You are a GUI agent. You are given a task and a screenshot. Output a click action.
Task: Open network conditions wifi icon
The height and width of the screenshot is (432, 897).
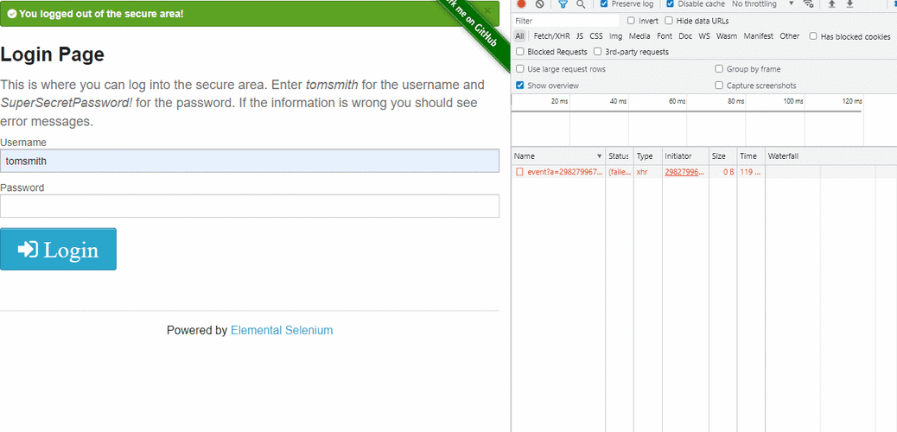(x=809, y=4)
